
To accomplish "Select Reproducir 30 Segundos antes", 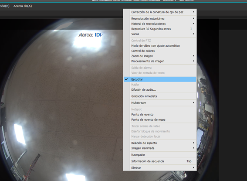I will click(x=160, y=29).
